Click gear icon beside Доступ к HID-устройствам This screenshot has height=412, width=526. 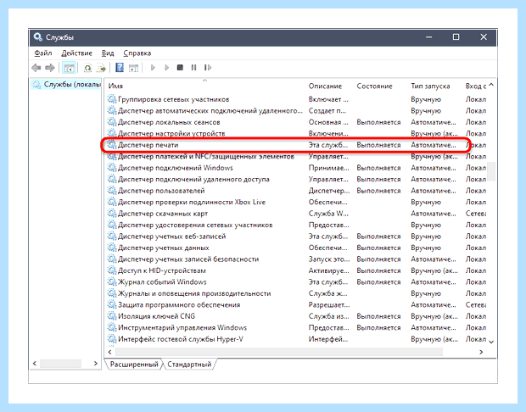pos(111,270)
